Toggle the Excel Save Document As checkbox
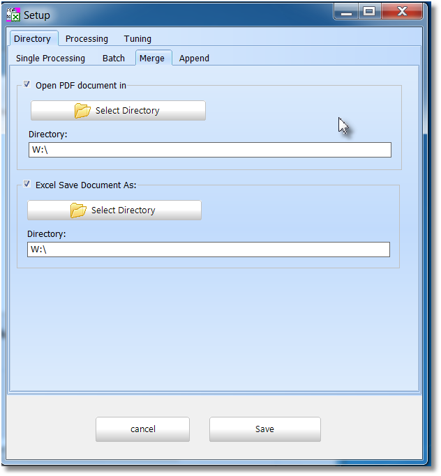Screen dimensions: 441x476 pos(27,184)
